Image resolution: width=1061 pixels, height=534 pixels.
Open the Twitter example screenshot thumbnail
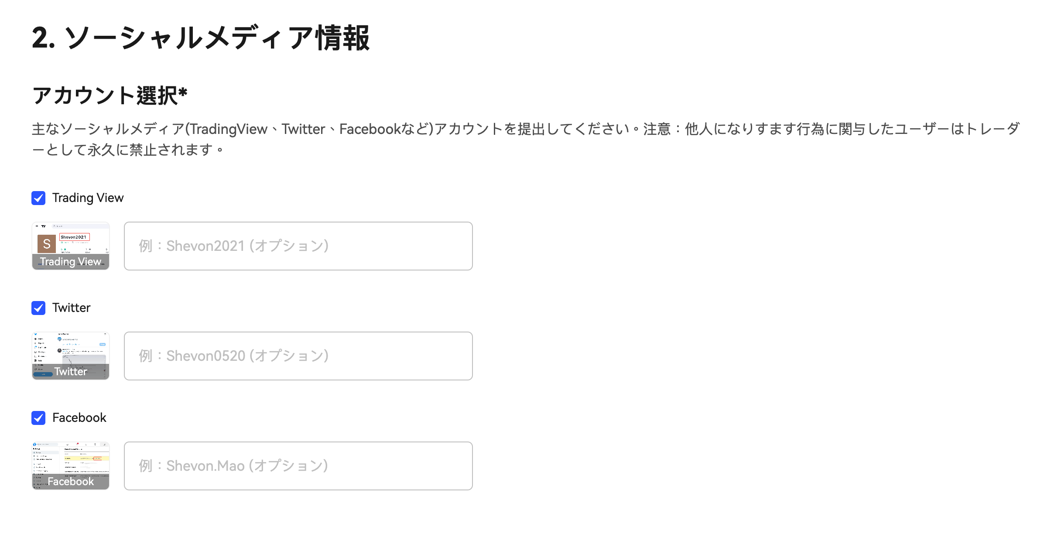(71, 356)
